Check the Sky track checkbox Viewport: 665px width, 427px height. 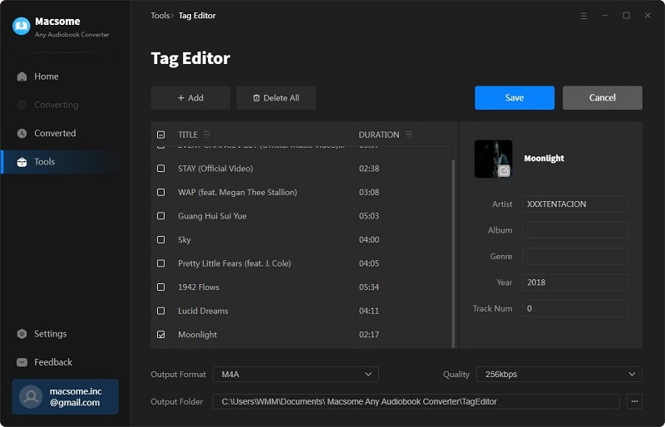[160, 239]
